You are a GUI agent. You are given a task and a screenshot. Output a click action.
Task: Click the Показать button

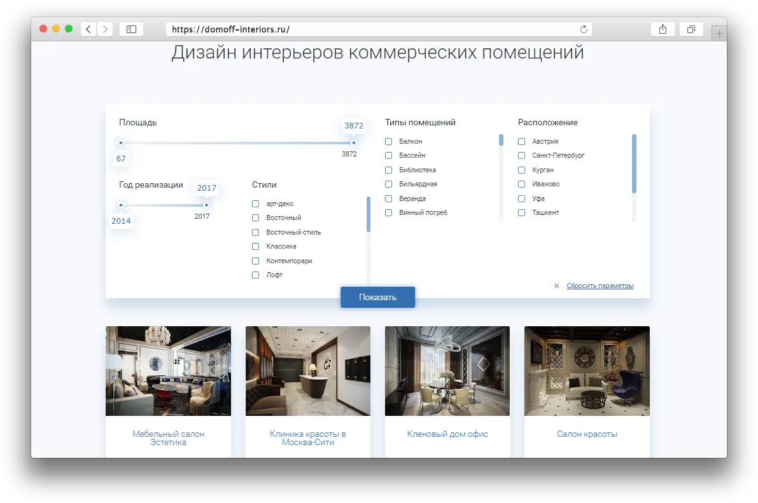tap(377, 297)
